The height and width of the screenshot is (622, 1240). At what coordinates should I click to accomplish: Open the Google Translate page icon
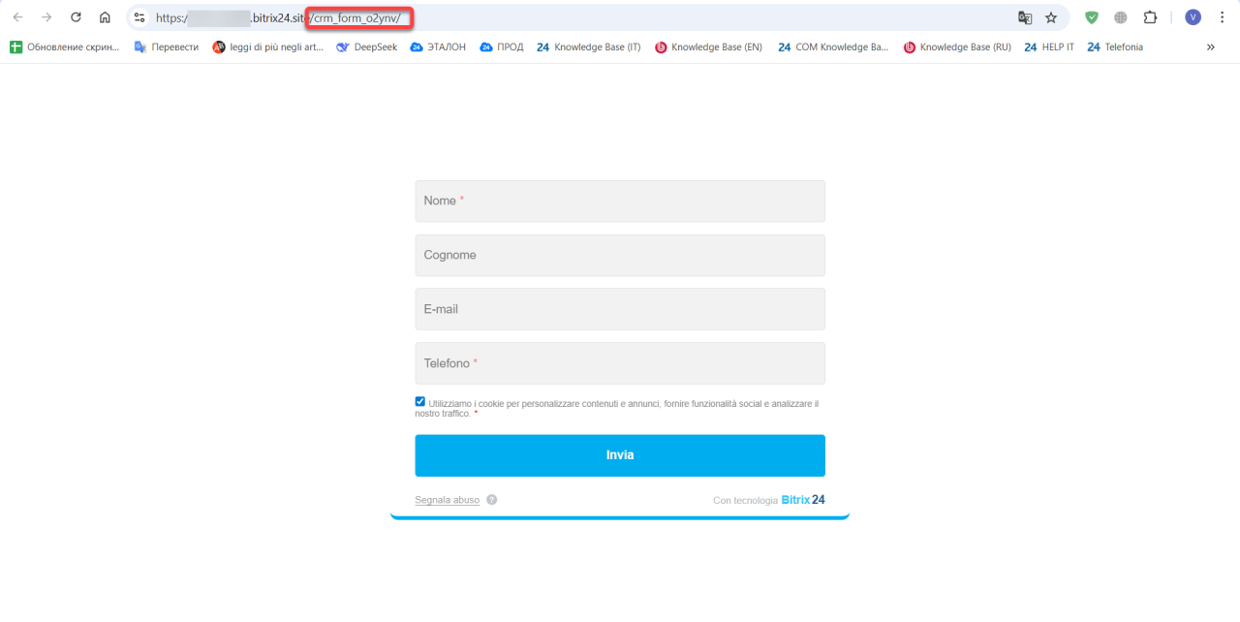[x=1025, y=17]
